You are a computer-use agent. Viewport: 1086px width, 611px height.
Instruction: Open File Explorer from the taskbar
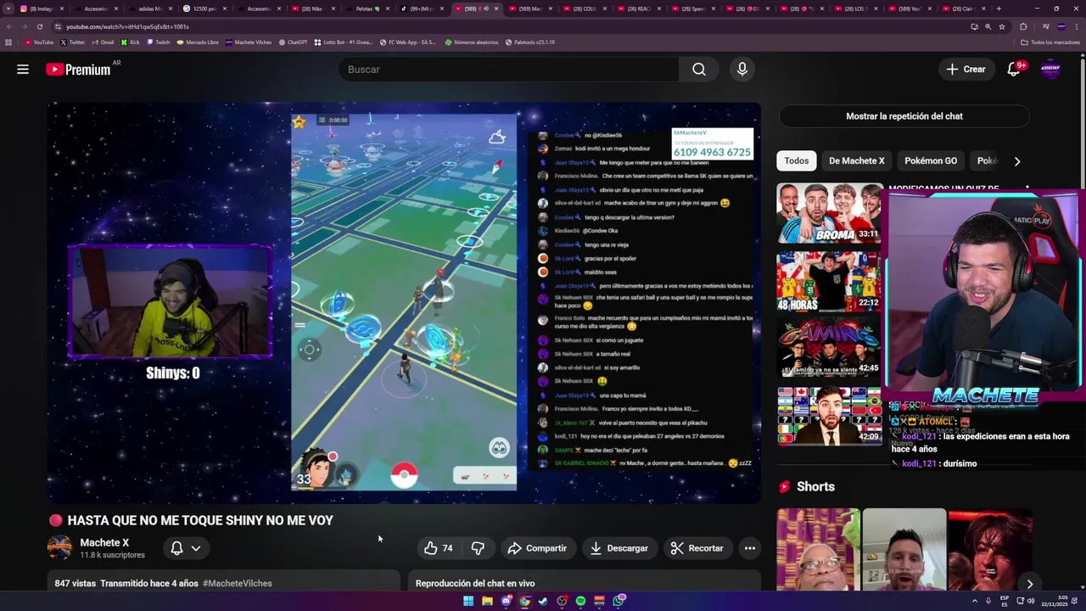point(487,601)
